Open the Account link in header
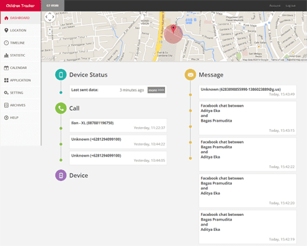 click(275, 5)
